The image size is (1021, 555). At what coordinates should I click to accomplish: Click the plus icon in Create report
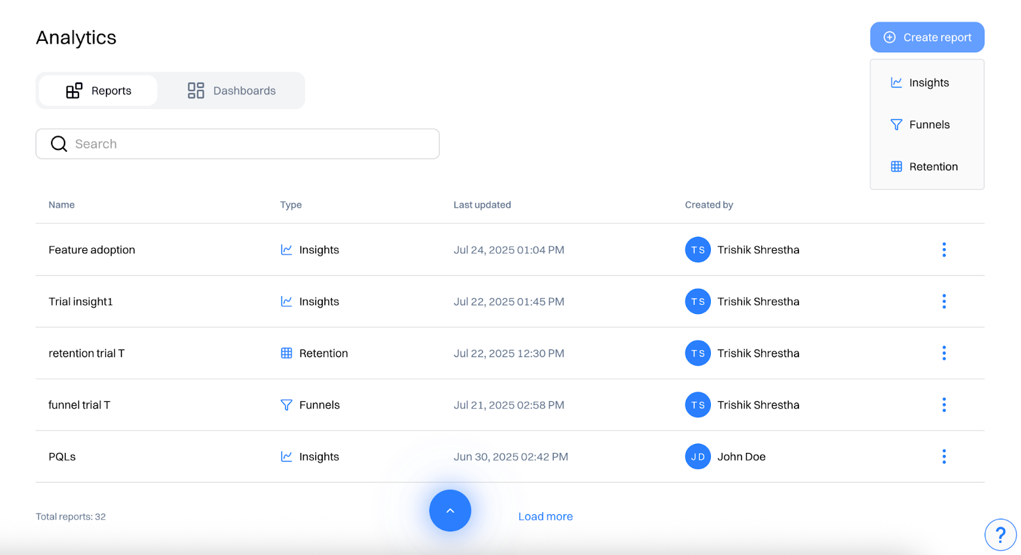[890, 38]
